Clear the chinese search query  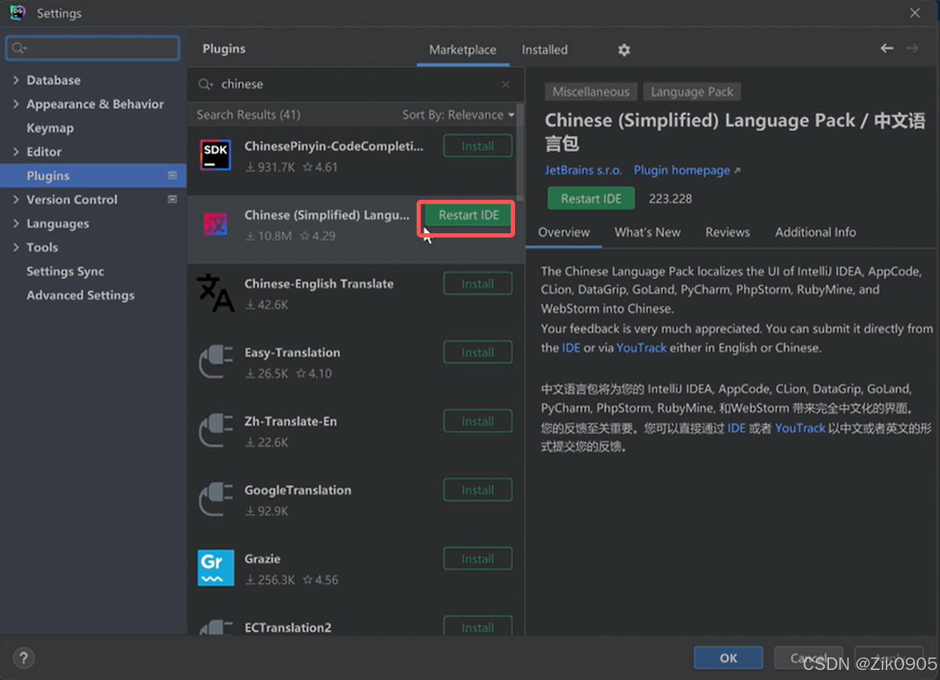(x=505, y=84)
